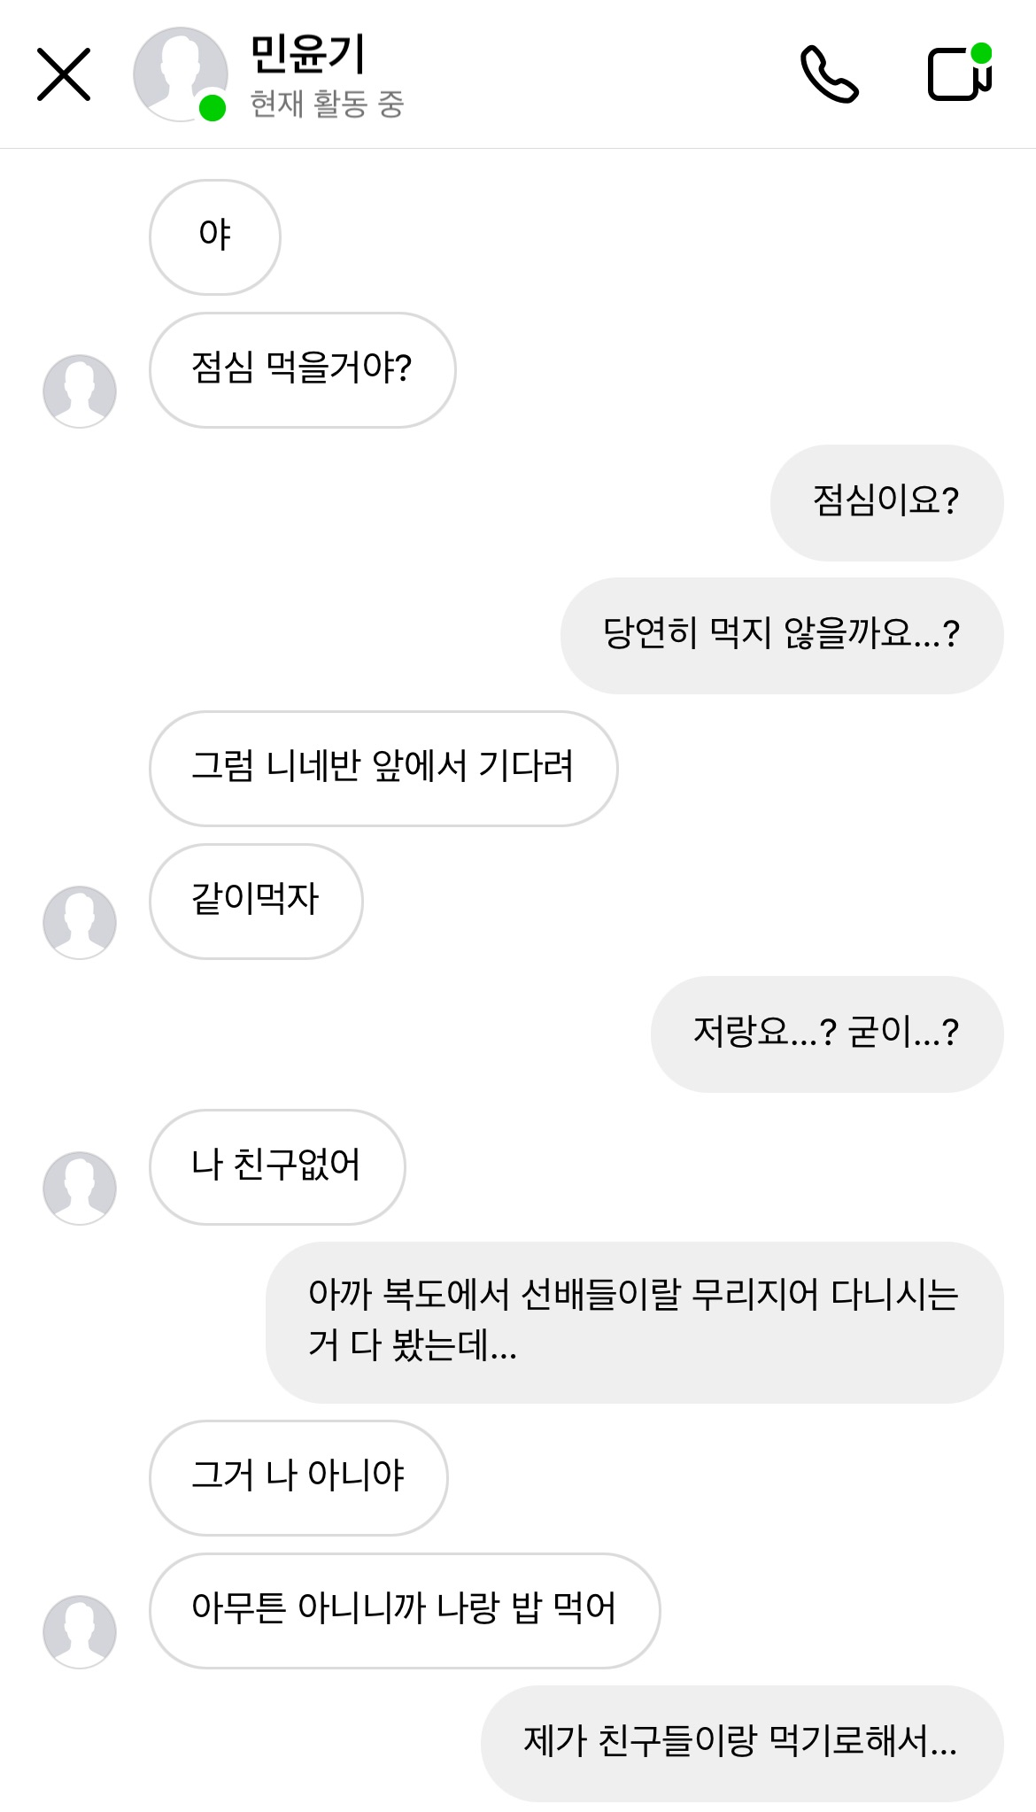The image size is (1036, 1812).
Task: Select the message bubble 나 친구없어
Action: (x=276, y=1166)
